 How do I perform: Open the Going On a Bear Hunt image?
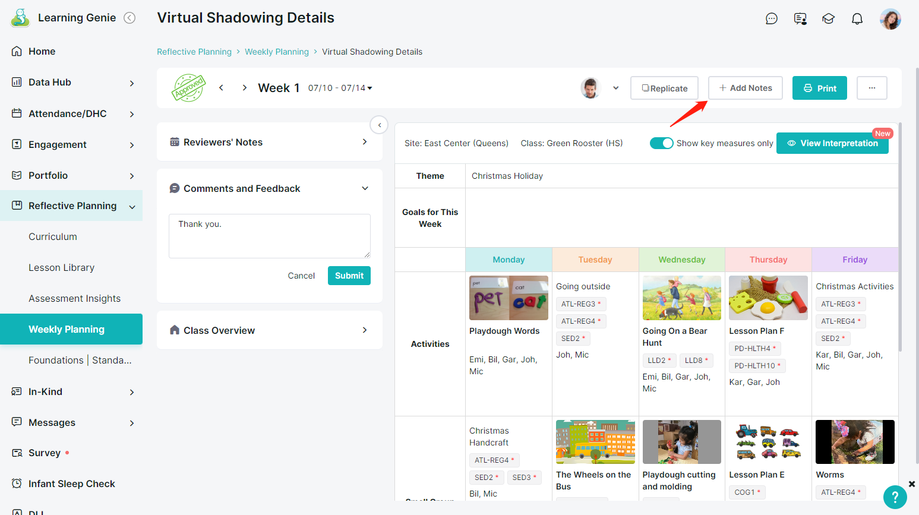click(x=682, y=298)
